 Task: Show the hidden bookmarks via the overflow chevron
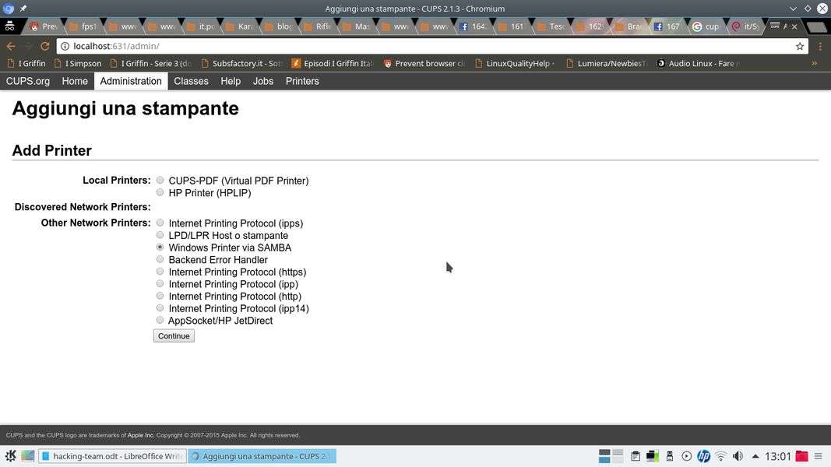coord(815,63)
